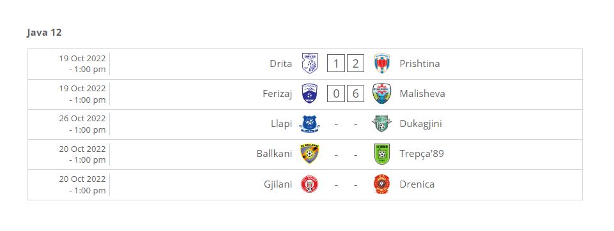614x231 pixels.
Task: Click the Malisheva score box showing 6
Action: pos(355,94)
